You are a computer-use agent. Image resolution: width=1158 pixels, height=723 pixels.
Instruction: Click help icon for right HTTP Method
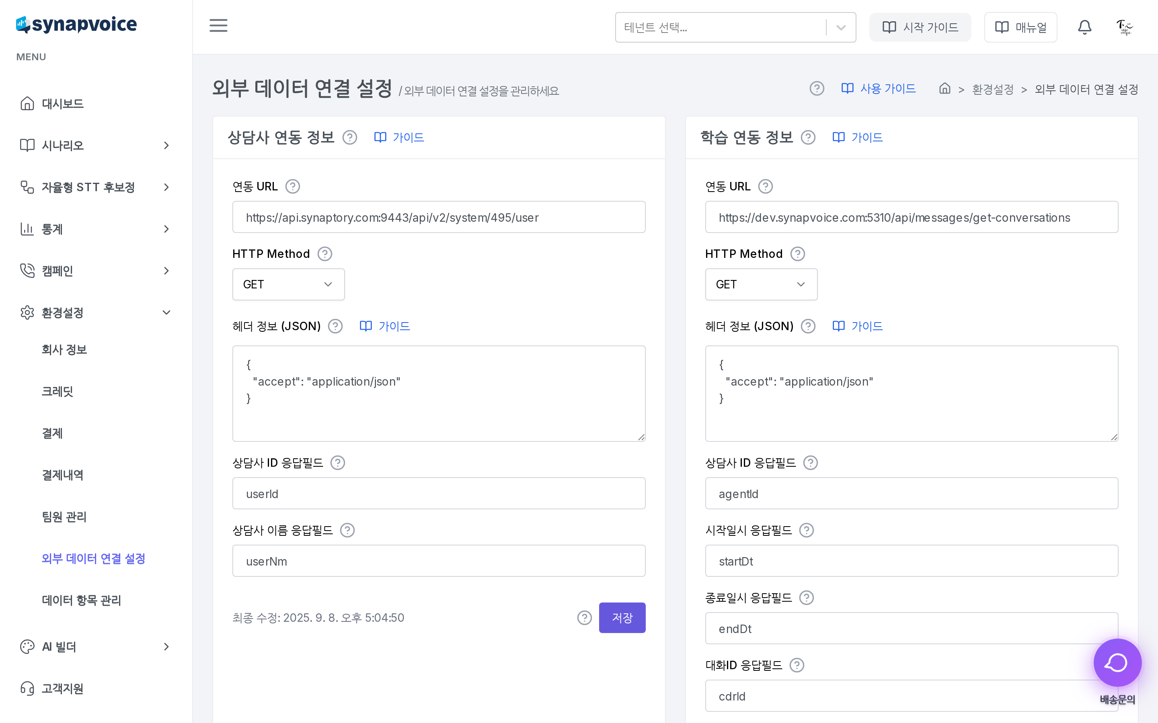(798, 254)
